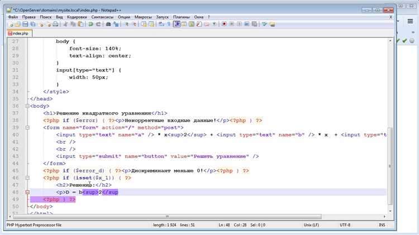Click the Redo toolbar icon
Screen dimensions: 419x235
tap(98, 25)
